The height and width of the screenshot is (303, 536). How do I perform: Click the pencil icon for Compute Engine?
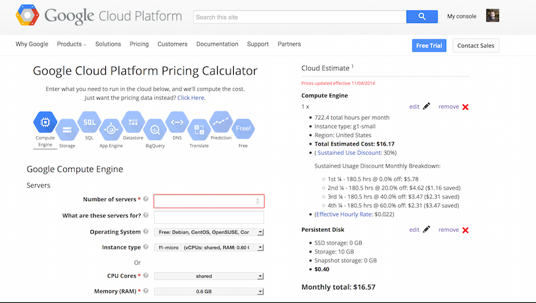(x=426, y=107)
